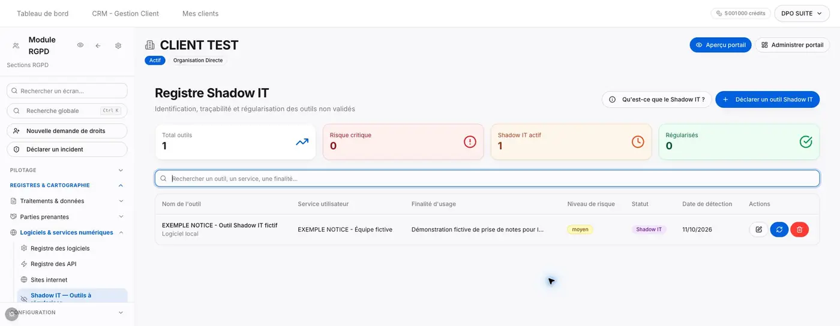Edit the EXEMPLE NOTICE tool row

coord(758,230)
